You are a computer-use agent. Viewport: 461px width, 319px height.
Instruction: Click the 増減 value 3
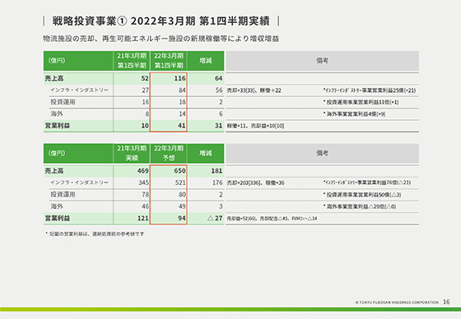click(221, 206)
